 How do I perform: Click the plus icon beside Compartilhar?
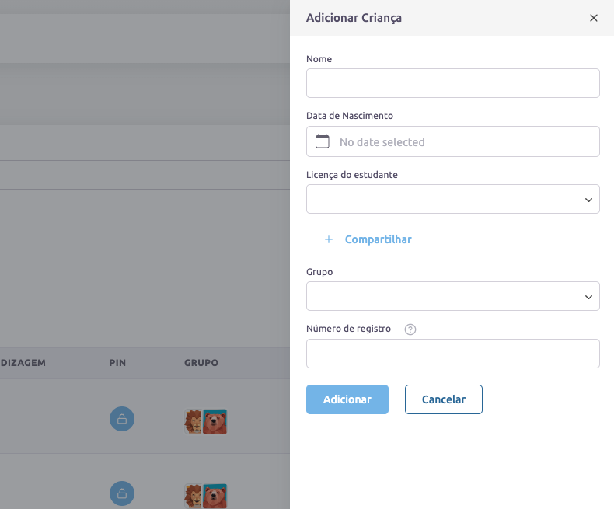[328, 239]
